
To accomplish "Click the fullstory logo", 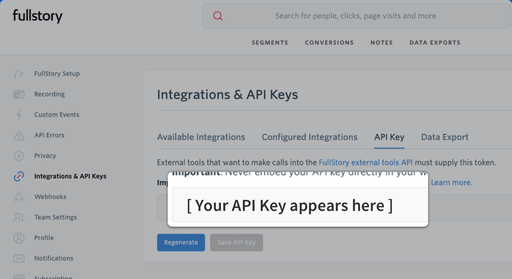I will tap(38, 16).
